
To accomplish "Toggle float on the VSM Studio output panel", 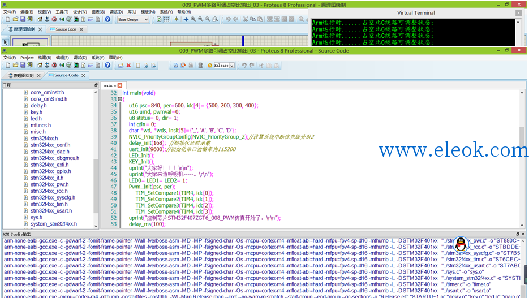I will tap(518, 234).
